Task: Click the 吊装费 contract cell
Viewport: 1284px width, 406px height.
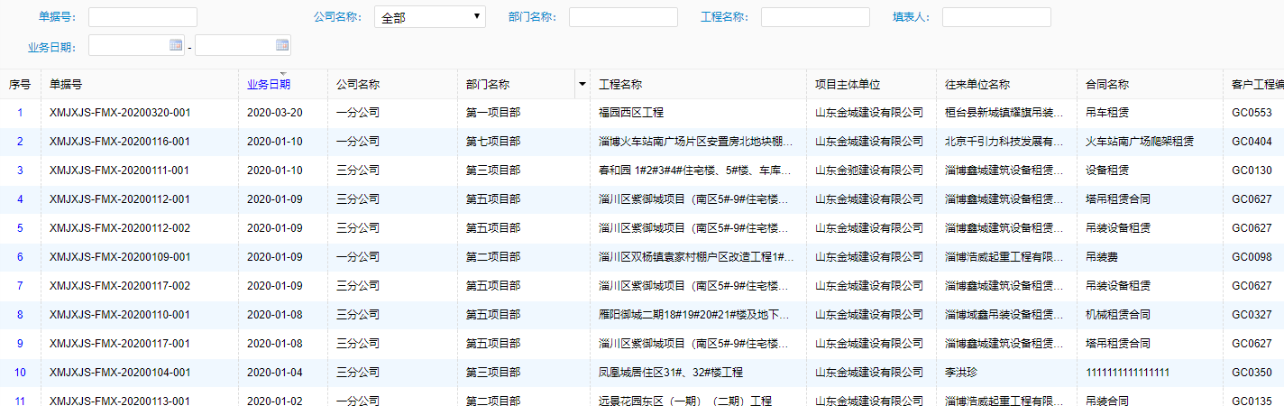Action: point(1103,257)
